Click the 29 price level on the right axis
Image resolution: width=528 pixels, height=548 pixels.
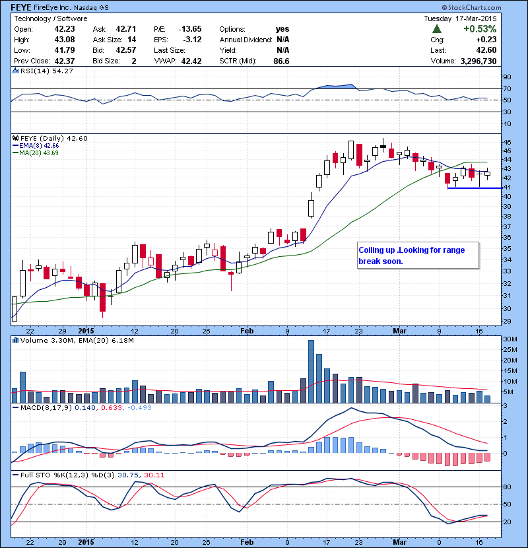click(507, 321)
